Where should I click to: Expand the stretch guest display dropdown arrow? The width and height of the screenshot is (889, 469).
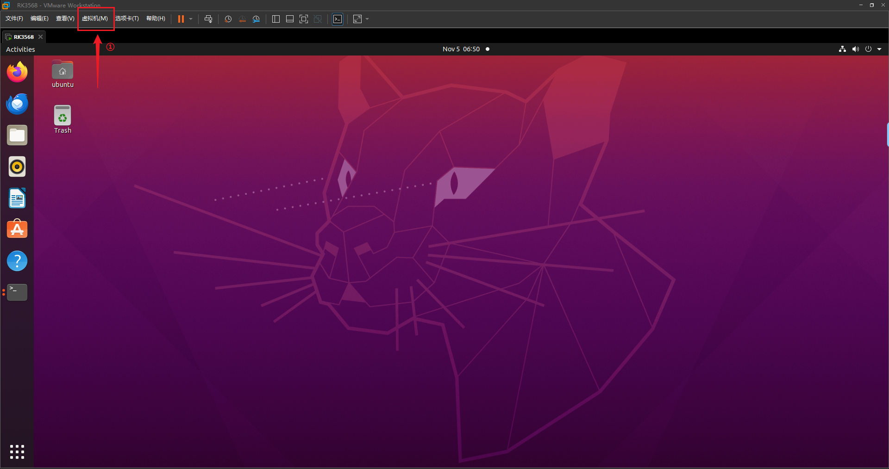[x=367, y=19]
